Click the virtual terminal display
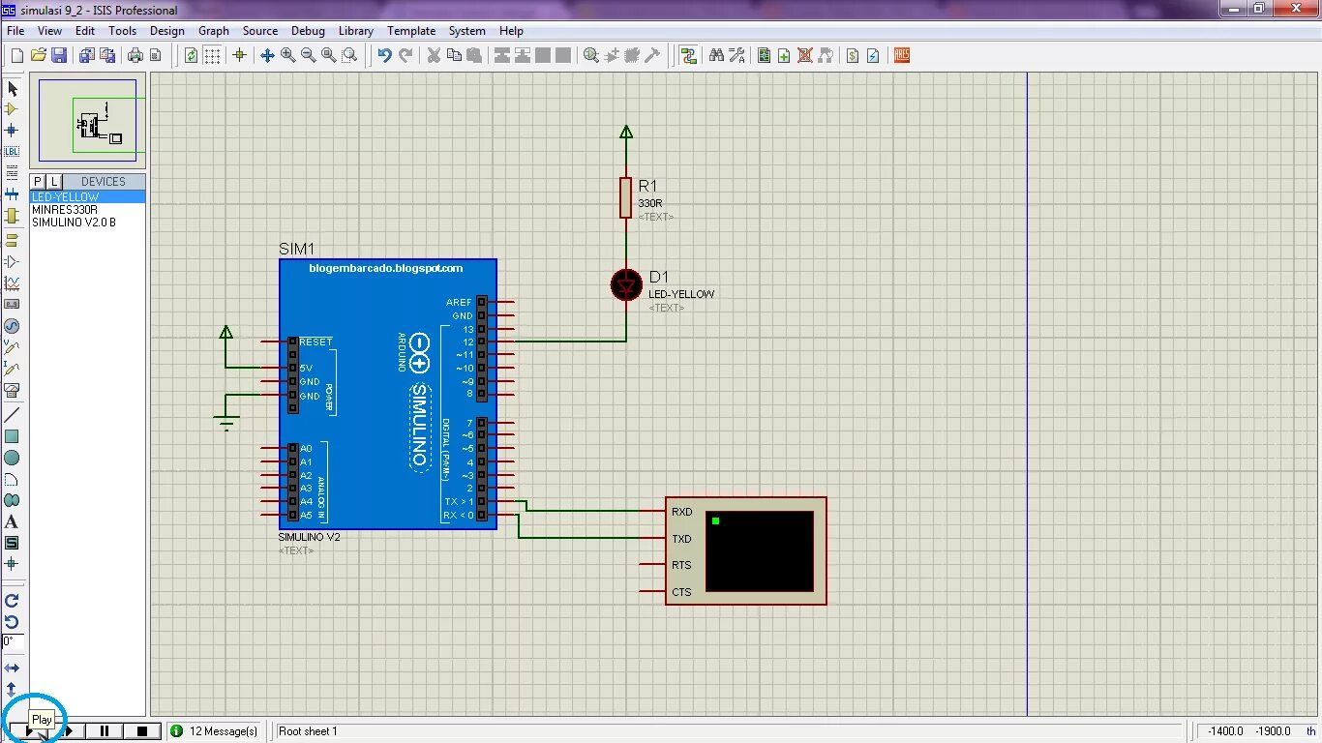1322x743 pixels. pos(760,550)
